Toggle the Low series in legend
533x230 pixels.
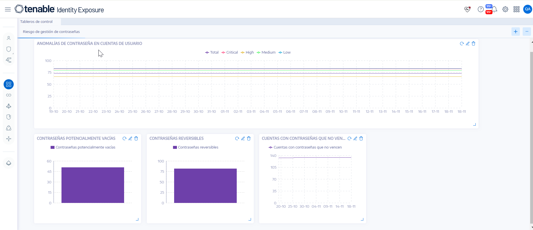tap(285, 52)
